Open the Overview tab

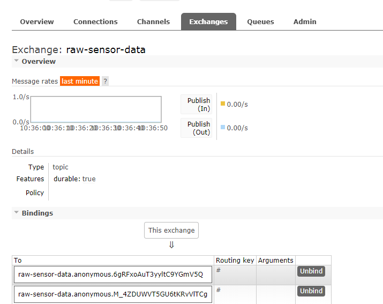[x=37, y=22]
